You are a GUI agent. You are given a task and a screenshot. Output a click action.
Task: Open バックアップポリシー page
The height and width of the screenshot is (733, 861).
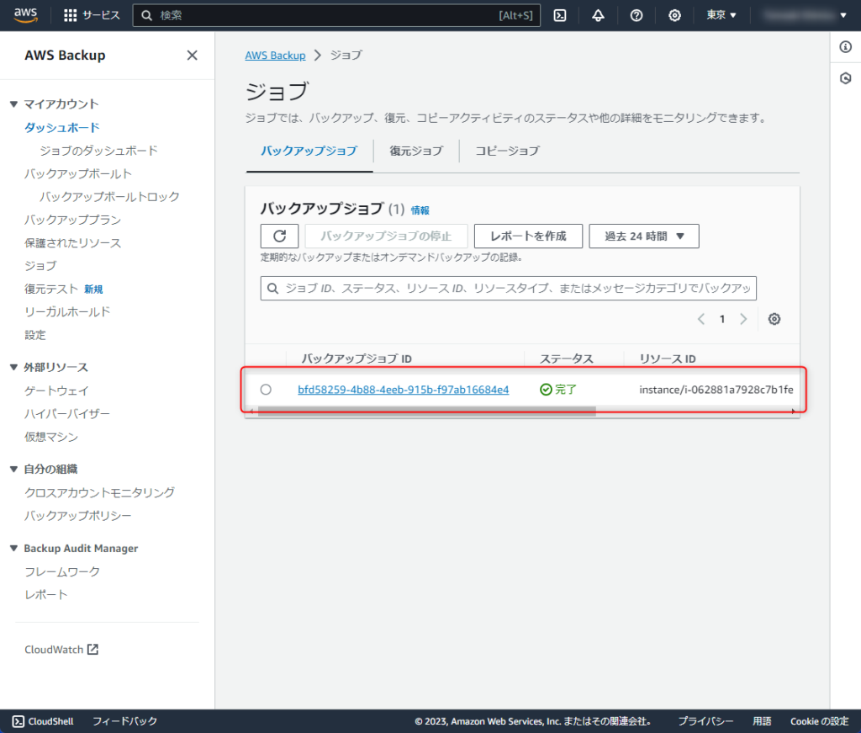[78, 515]
